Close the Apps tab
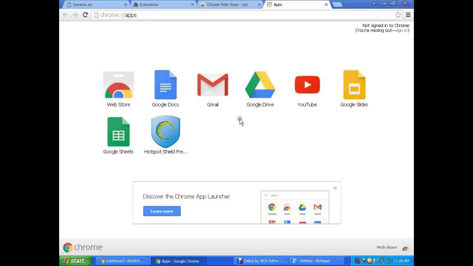The image size is (473, 266). point(326,4)
